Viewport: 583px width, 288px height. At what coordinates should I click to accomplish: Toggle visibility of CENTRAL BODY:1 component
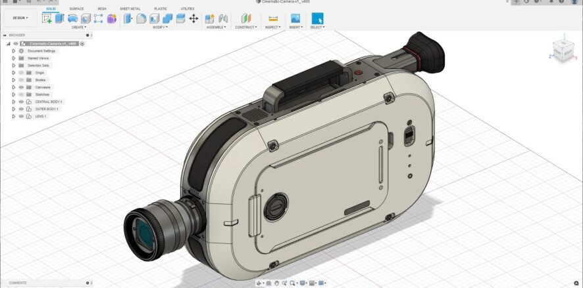pyautogui.click(x=21, y=102)
